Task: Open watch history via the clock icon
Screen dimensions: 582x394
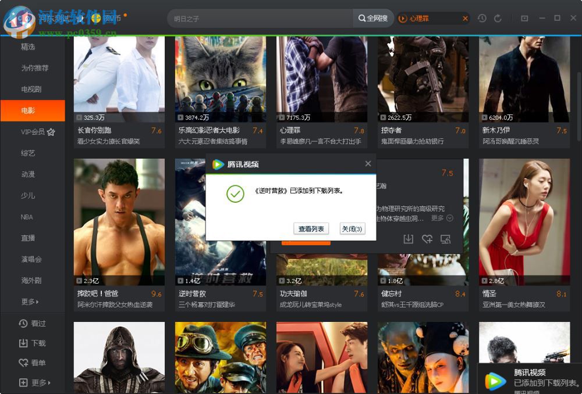Action: point(482,18)
